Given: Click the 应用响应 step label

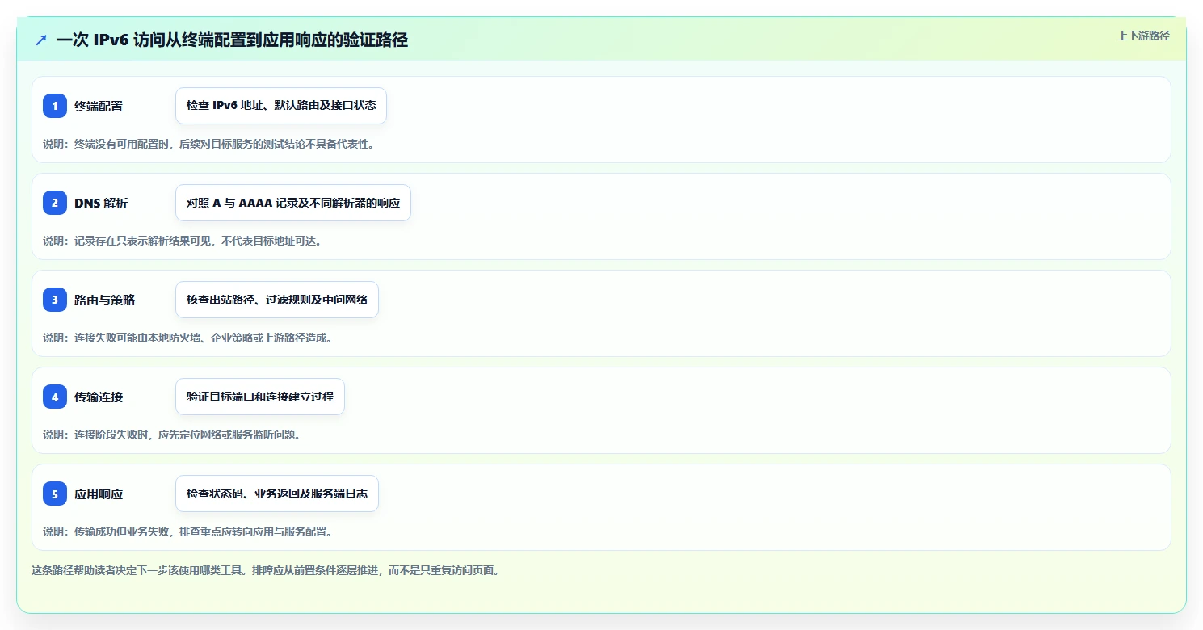Looking at the screenshot, I should (x=99, y=493).
